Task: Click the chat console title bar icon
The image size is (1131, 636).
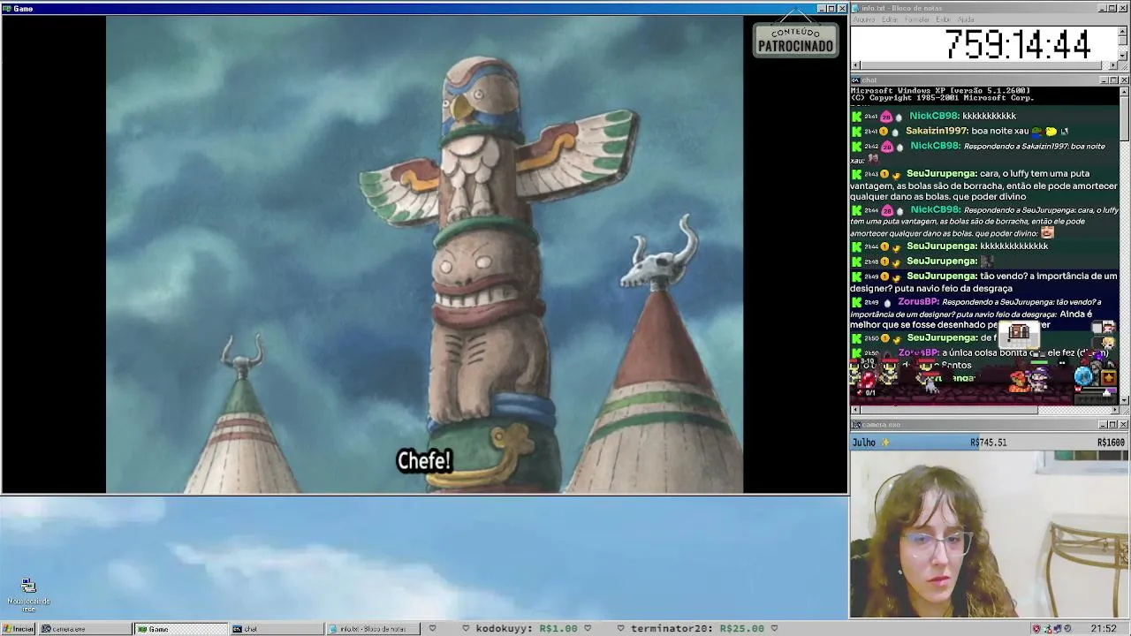Action: (856, 80)
